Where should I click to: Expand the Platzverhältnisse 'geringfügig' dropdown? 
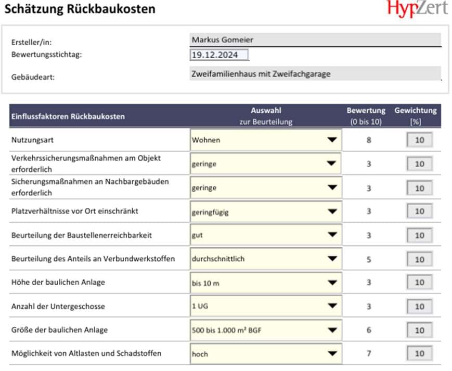[x=332, y=211]
